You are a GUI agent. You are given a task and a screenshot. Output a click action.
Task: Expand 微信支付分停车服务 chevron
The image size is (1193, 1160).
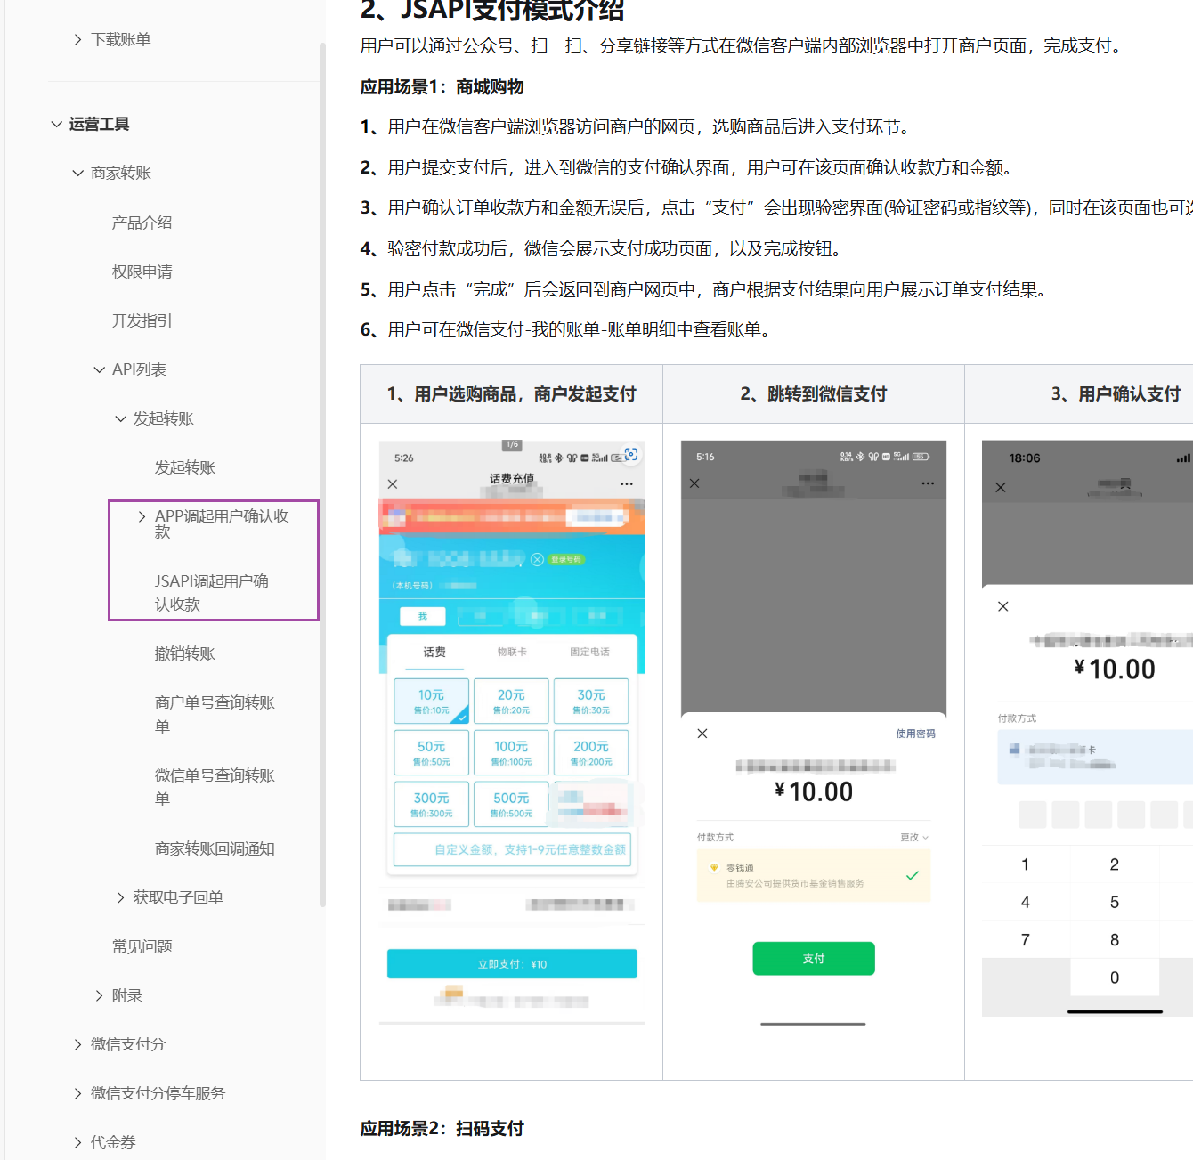(78, 1093)
